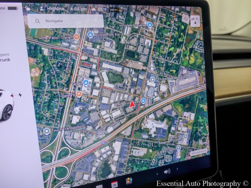Viewport: 251px width, 188px height.
Task: Tap the 86°F temperature reading
Action: (x=102, y=9)
